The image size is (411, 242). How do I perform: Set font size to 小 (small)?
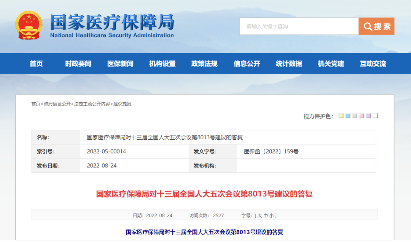click(x=272, y=216)
